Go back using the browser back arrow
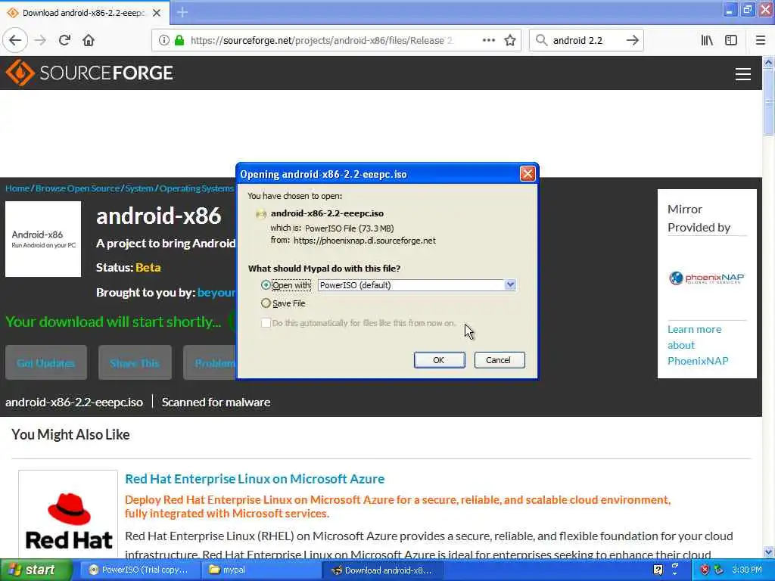This screenshot has width=775, height=581. coord(15,40)
